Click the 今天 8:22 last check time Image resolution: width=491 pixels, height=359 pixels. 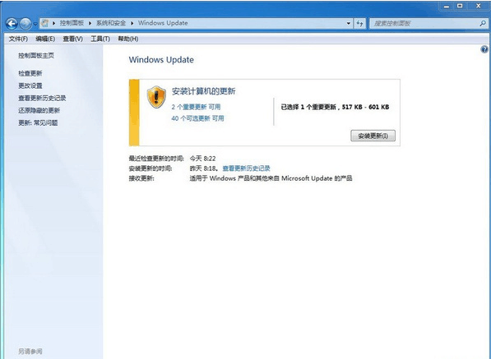point(202,159)
